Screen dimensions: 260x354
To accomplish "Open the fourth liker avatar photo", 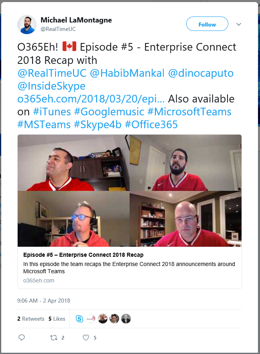I will coord(114,319).
